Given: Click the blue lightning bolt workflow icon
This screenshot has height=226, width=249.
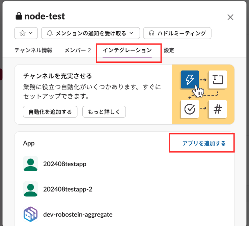Looking at the screenshot, I should pyautogui.click(x=190, y=79).
